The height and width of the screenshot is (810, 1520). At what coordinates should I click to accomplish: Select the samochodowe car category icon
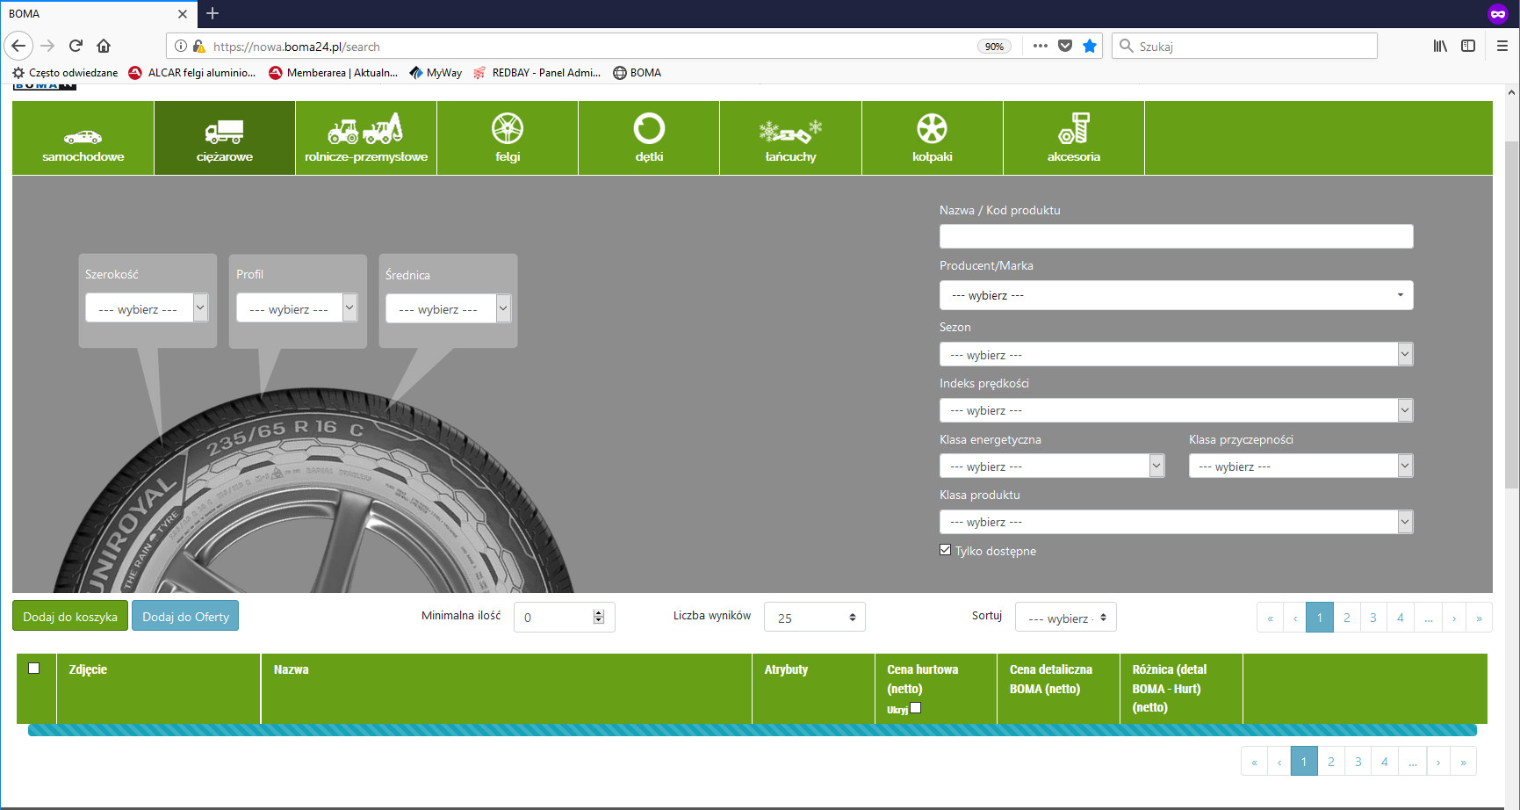click(x=83, y=138)
